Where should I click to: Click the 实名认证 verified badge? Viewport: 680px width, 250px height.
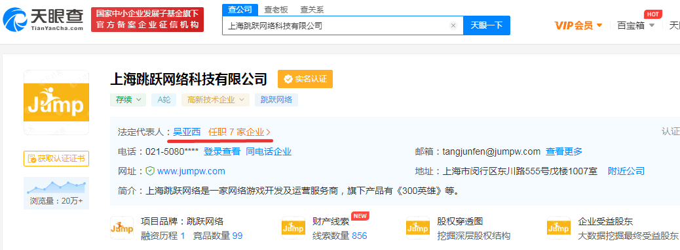click(305, 79)
